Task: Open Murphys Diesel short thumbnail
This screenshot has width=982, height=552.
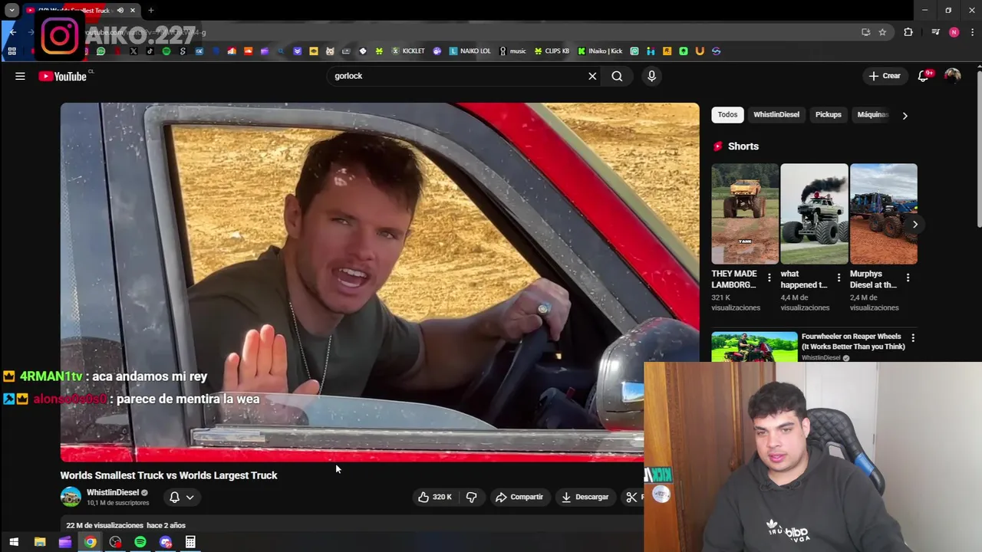Action: (x=883, y=213)
